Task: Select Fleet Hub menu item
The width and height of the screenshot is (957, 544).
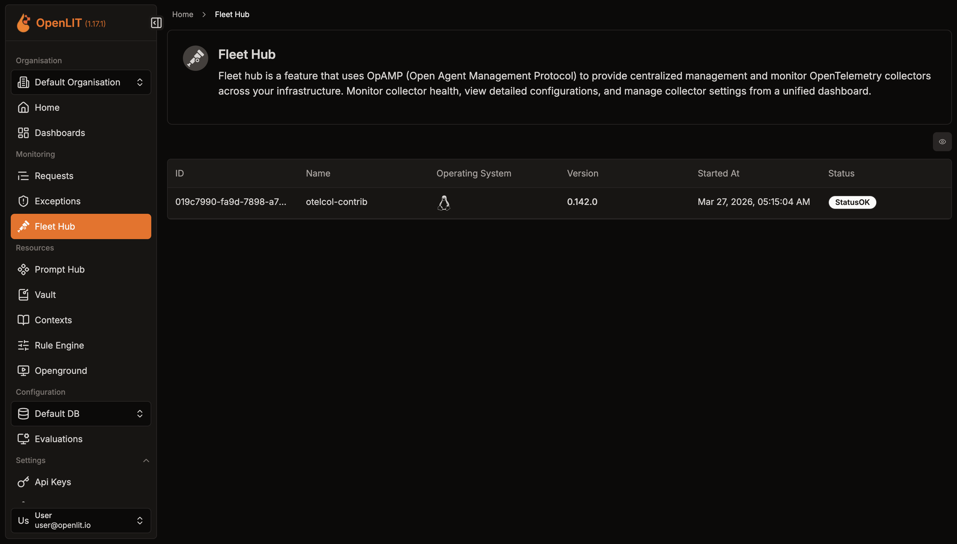Action: point(81,226)
